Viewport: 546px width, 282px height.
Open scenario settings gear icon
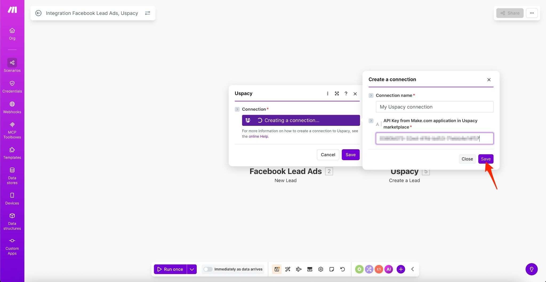[321, 269]
